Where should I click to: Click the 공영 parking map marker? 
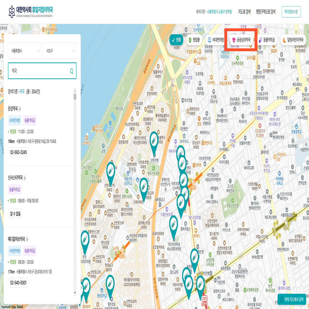pos(103,146)
